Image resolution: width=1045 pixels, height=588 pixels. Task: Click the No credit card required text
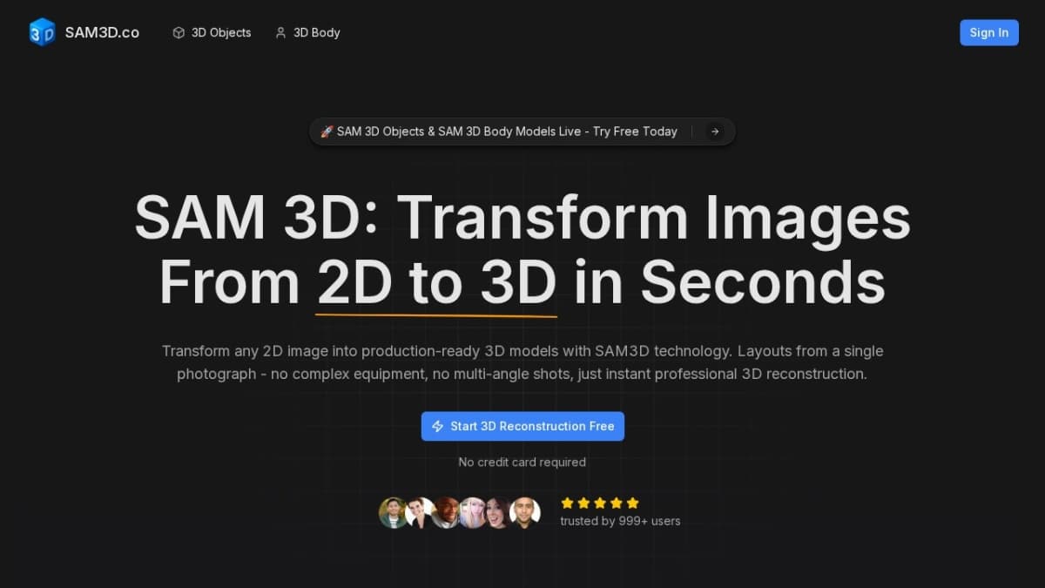pos(522,462)
